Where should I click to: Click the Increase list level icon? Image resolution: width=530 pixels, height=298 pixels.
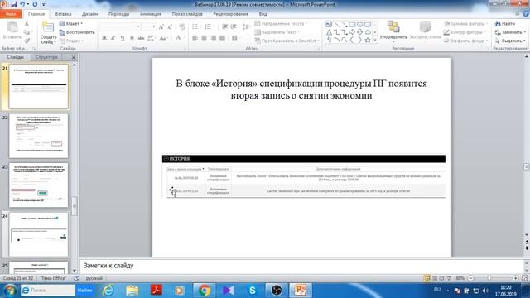[234, 26]
